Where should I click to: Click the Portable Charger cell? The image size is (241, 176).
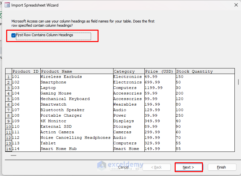pyautogui.click(x=77, y=115)
